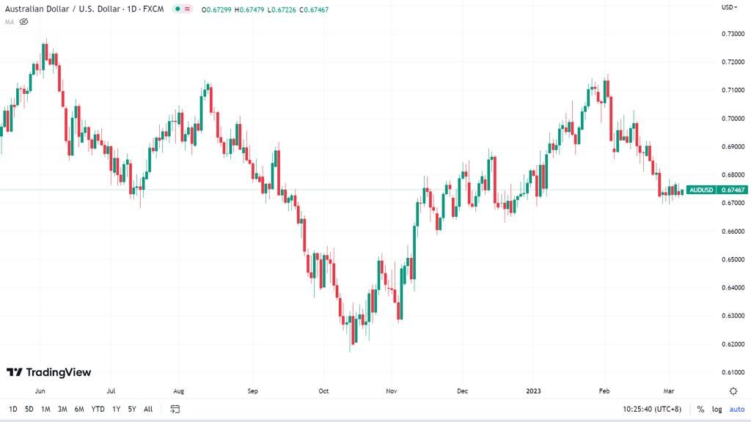This screenshot has width=751, height=422.
Task: Select the 1M time range
Action: point(45,409)
